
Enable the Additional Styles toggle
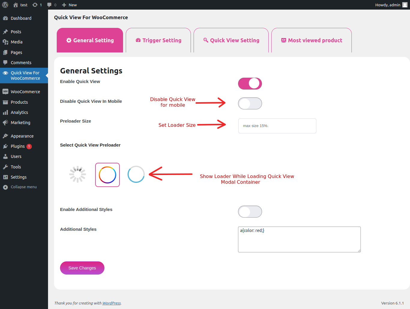[250, 212]
